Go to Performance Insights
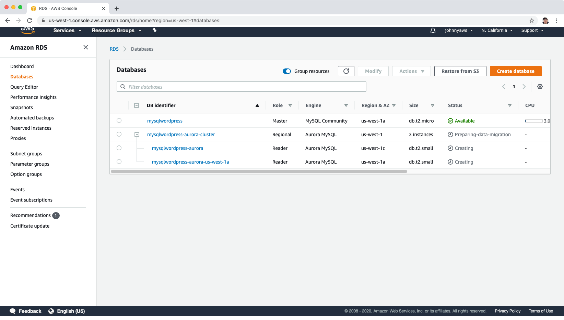The width and height of the screenshot is (564, 320). 33,97
